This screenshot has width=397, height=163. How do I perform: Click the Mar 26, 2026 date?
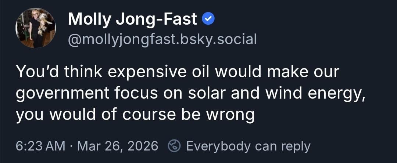118,146
